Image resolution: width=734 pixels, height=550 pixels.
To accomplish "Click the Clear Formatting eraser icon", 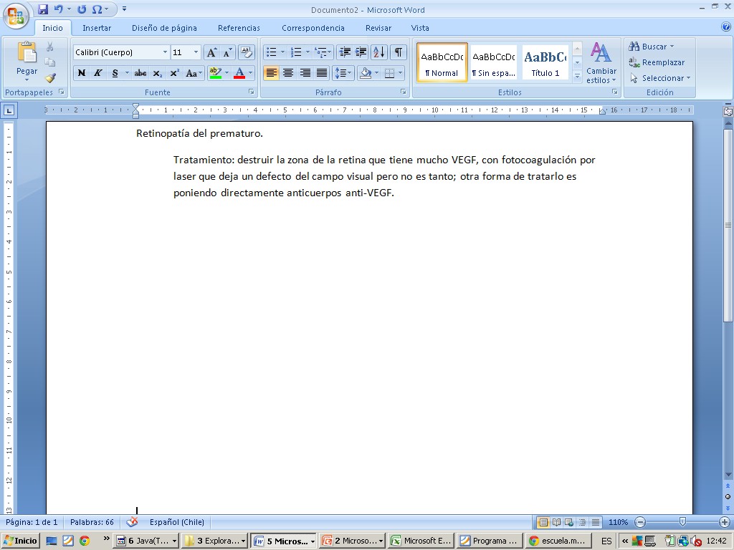I will click(x=247, y=52).
